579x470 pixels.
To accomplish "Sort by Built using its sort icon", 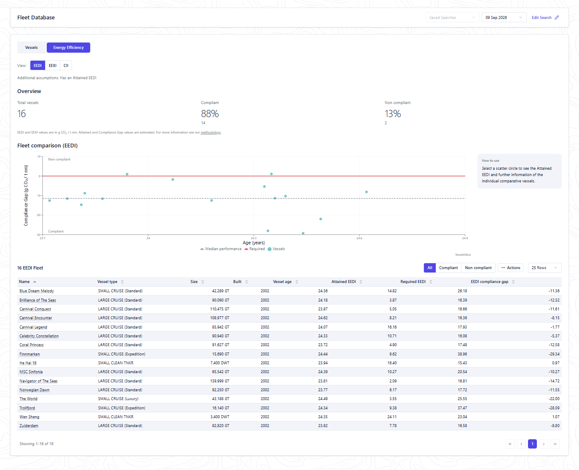I will [x=247, y=282].
